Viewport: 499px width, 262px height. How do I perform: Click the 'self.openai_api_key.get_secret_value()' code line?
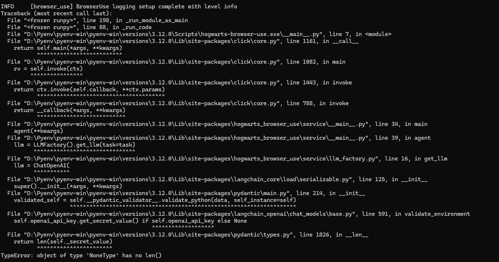click(x=130, y=221)
